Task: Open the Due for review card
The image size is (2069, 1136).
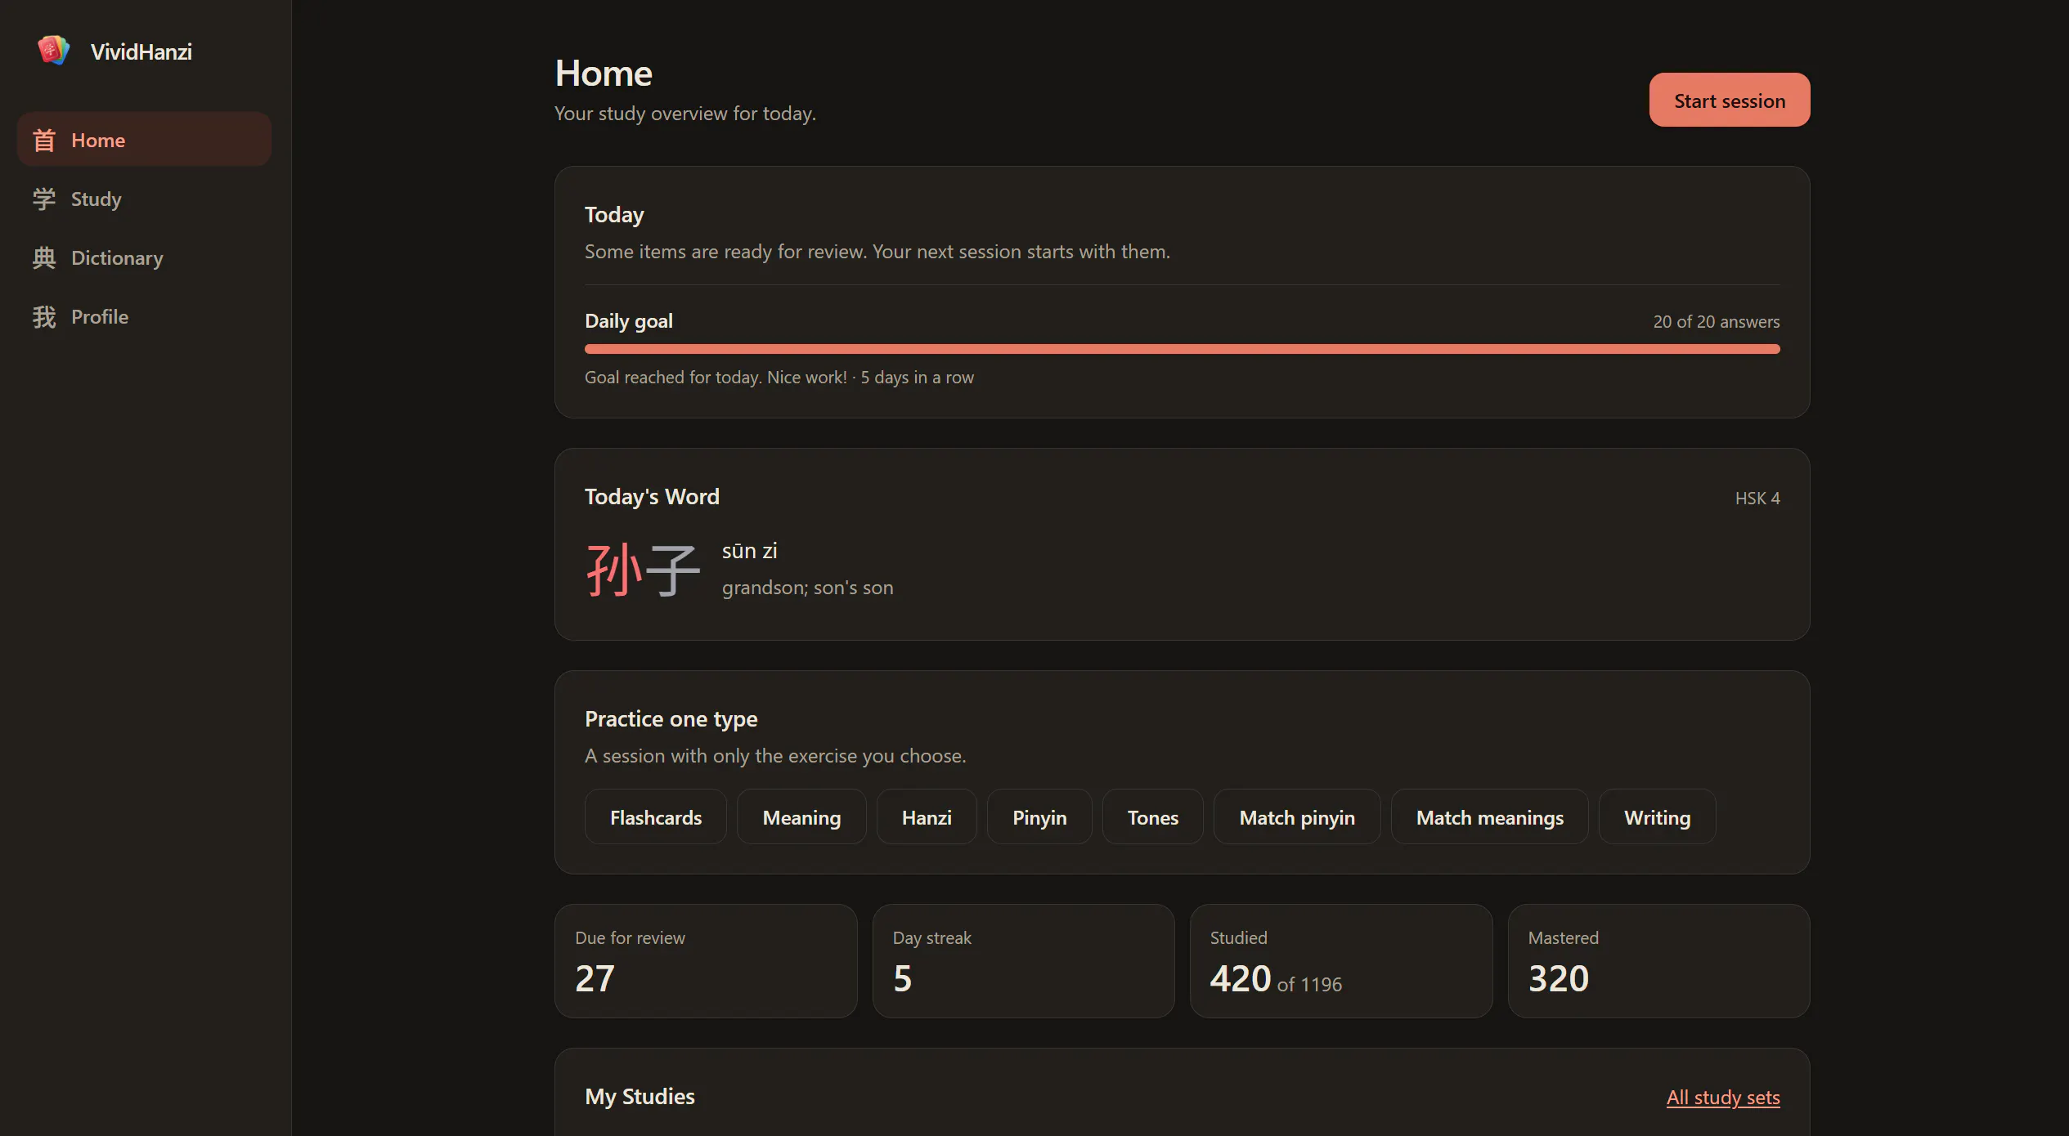Action: 706,960
